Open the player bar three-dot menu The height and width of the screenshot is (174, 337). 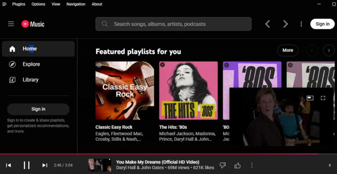click(251, 165)
